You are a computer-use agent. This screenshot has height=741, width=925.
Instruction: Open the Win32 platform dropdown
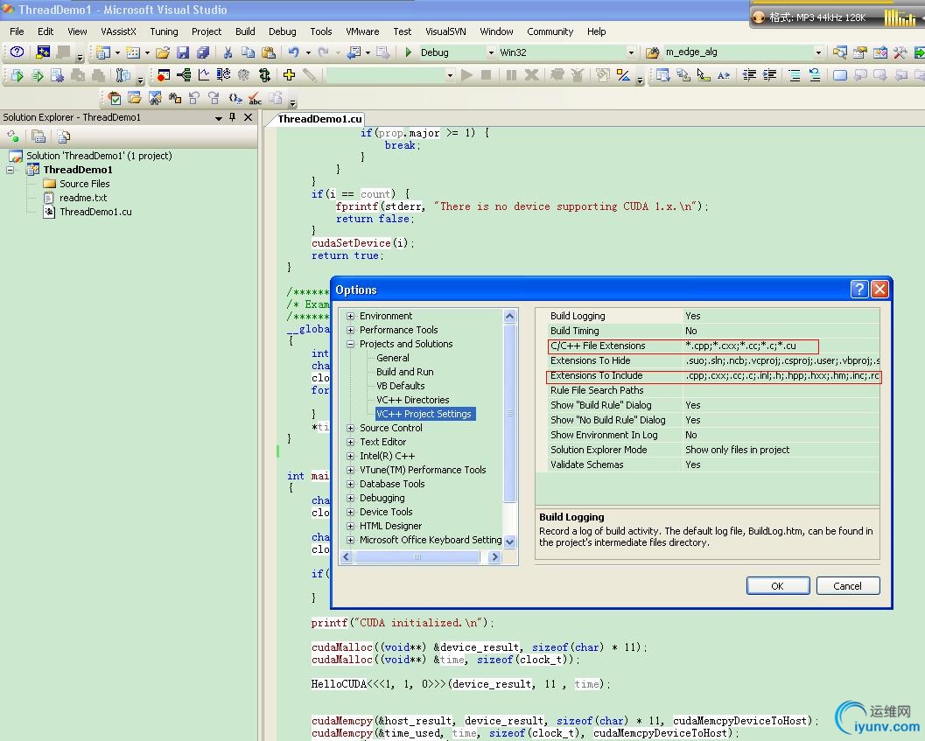(631, 52)
